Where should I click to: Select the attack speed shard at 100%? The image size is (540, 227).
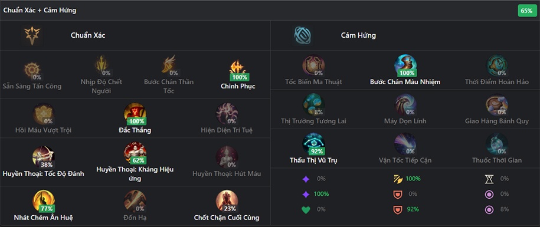click(x=398, y=179)
